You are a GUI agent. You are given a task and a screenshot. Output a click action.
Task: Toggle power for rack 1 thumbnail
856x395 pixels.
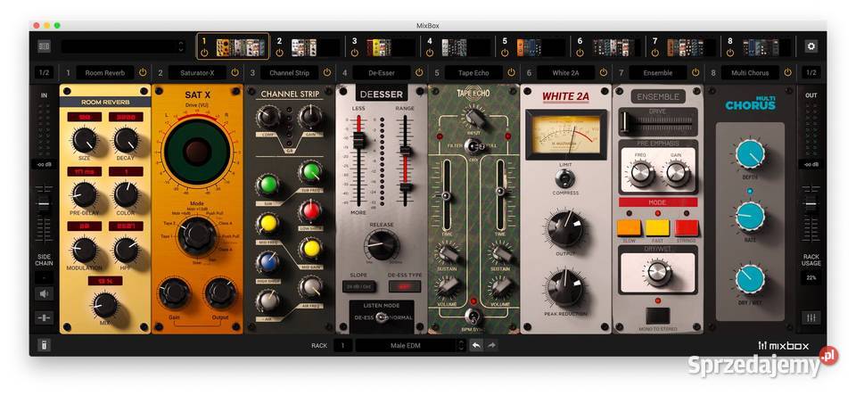[x=204, y=53]
